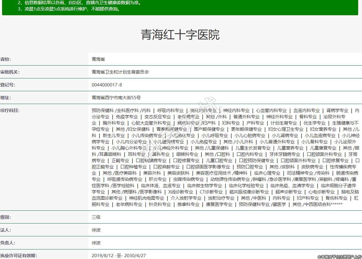
Task: Click 徐波 in the 负责人 row
Action: click(x=96, y=243)
